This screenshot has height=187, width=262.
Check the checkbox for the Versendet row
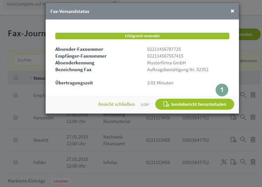pyautogui.click(x=16, y=118)
